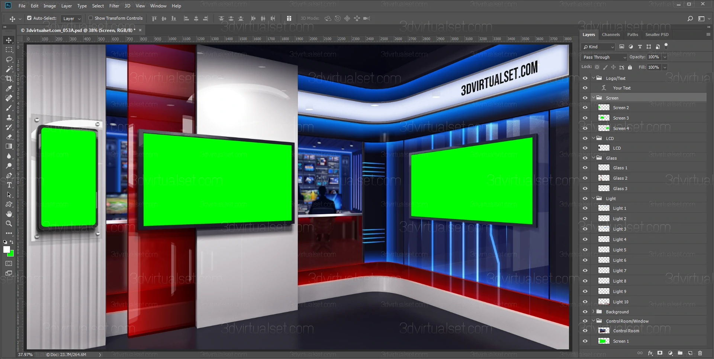This screenshot has width=714, height=359.
Task: Open the Auto-Select Layer dropdown
Action: (x=71, y=19)
